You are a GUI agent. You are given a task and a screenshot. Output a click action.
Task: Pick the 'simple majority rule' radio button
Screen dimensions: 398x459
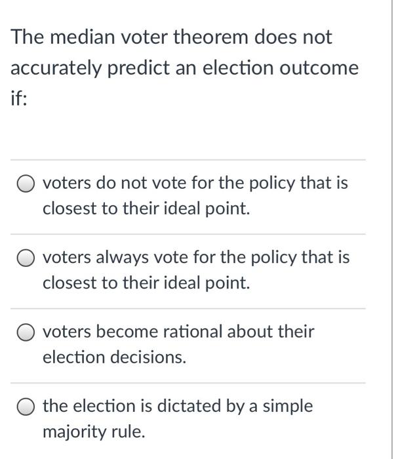pyautogui.click(x=27, y=407)
